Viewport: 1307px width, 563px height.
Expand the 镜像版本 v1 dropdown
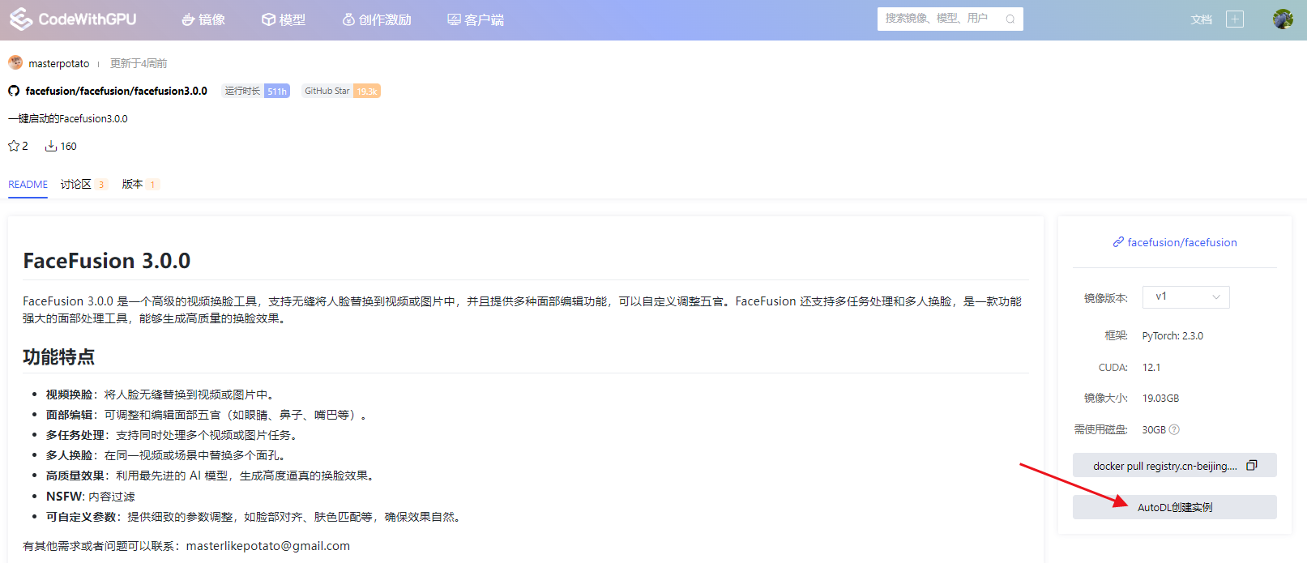(x=1186, y=297)
